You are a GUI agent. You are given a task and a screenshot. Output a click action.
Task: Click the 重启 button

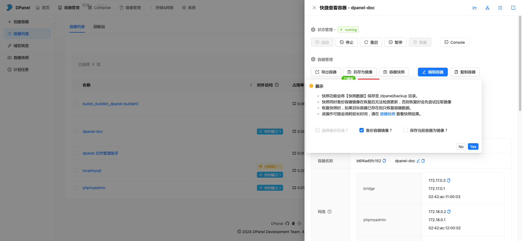[x=371, y=42]
